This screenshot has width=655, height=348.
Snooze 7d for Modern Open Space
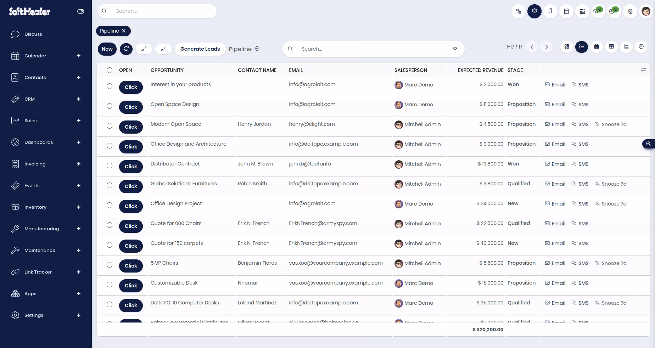pos(611,124)
